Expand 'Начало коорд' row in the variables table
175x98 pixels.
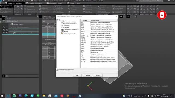[x=45, y=39]
